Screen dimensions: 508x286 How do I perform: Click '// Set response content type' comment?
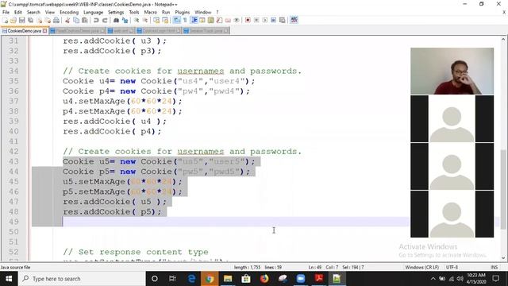pos(136,252)
